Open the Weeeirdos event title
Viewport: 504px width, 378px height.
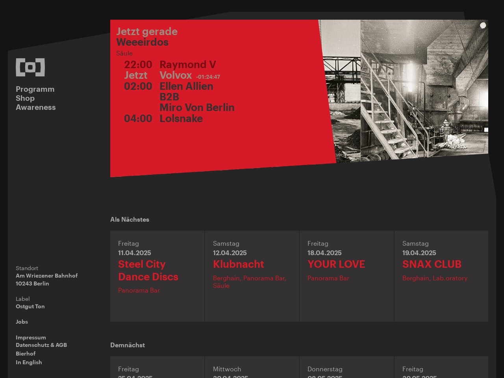pyautogui.click(x=143, y=42)
